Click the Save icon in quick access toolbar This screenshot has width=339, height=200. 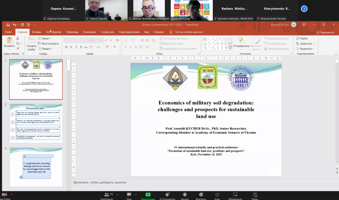8,25
